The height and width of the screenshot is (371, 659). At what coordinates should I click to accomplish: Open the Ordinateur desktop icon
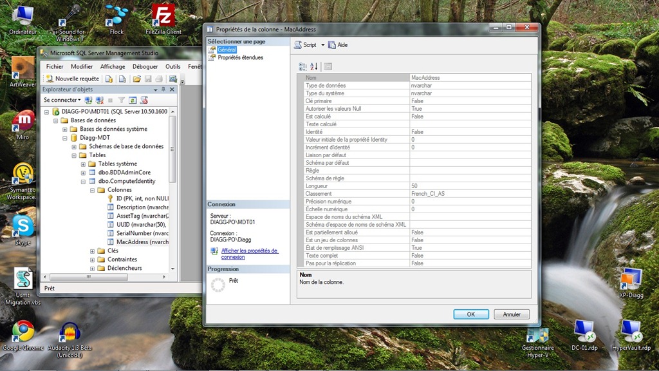23,20
